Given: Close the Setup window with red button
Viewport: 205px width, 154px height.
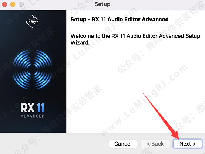Looking at the screenshot, I should (4, 4).
